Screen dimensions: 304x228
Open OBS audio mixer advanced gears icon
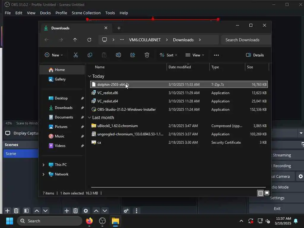(x=126, y=211)
